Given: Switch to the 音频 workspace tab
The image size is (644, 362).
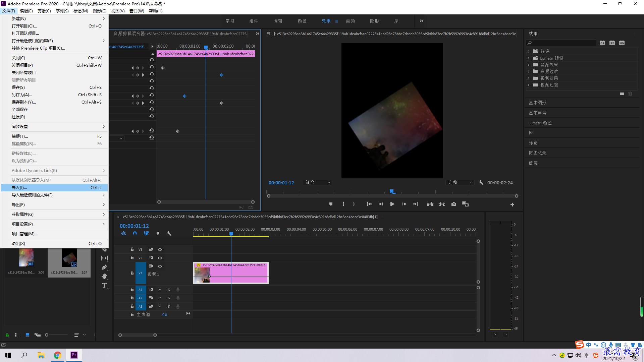Looking at the screenshot, I should 350,21.
